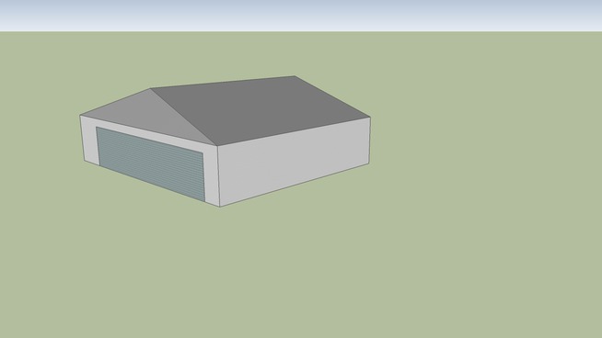Screen dimensions: 602x338
Task: Click the roof peak vertex above the garage door
Action: coord(151,88)
